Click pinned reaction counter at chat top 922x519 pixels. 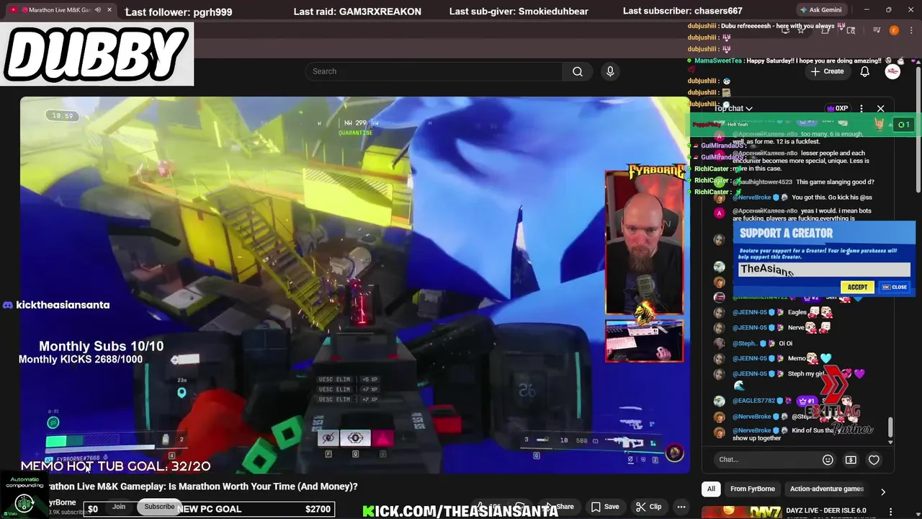903,125
